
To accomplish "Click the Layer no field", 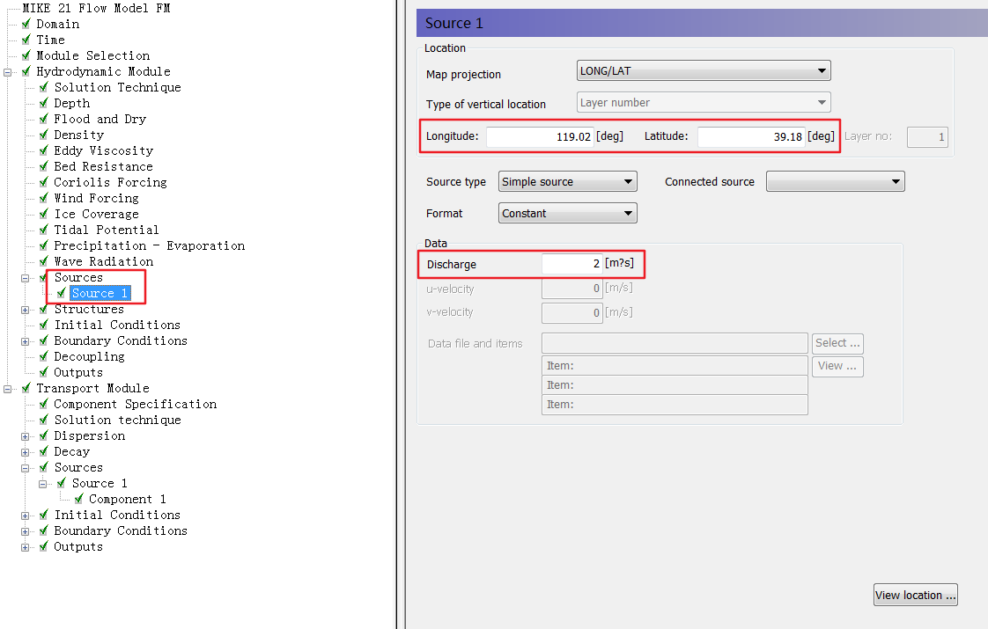I will 927,136.
